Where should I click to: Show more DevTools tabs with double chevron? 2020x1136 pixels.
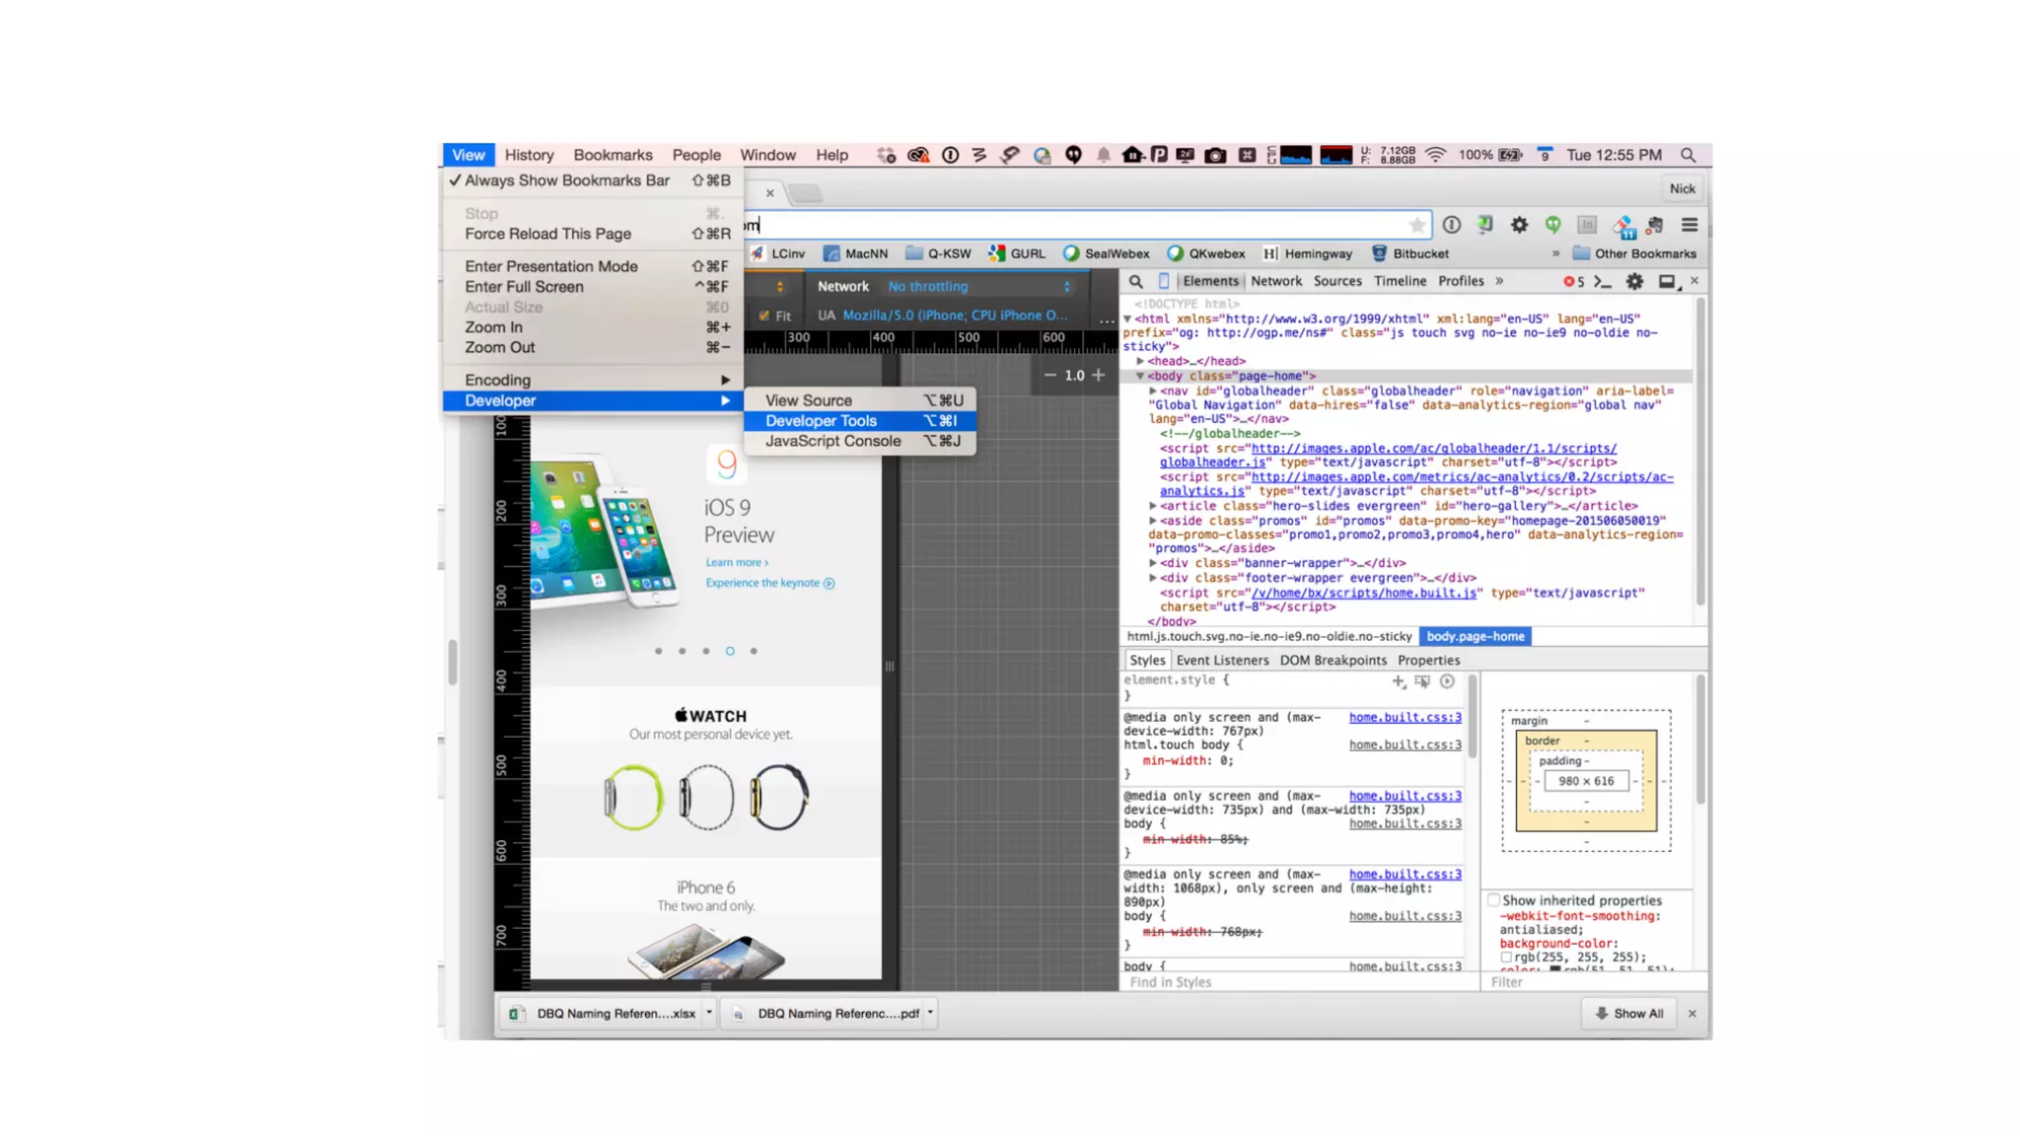1499,281
